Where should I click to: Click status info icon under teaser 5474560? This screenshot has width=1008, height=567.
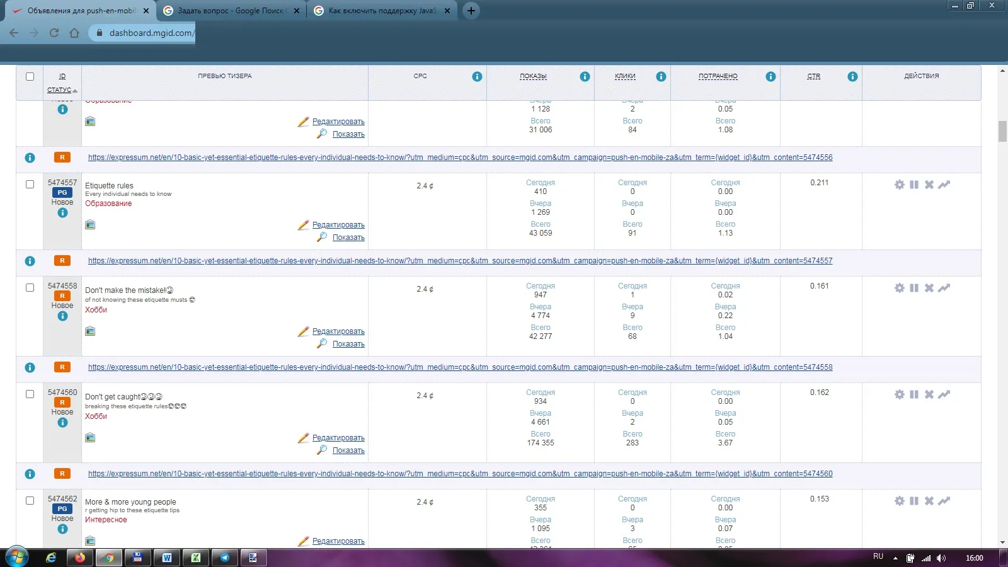tap(62, 423)
